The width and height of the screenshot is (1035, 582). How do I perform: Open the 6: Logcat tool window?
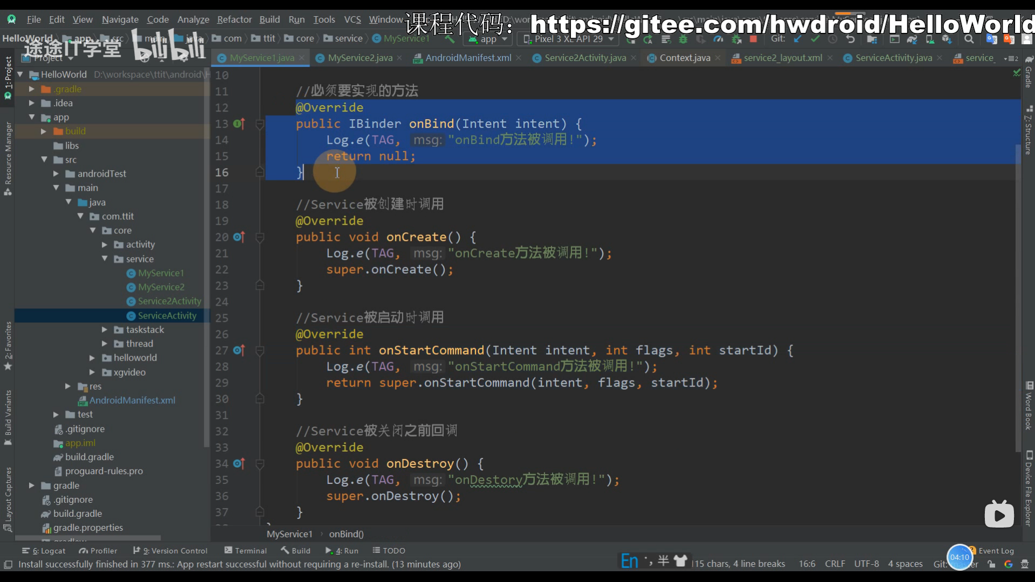tap(43, 551)
